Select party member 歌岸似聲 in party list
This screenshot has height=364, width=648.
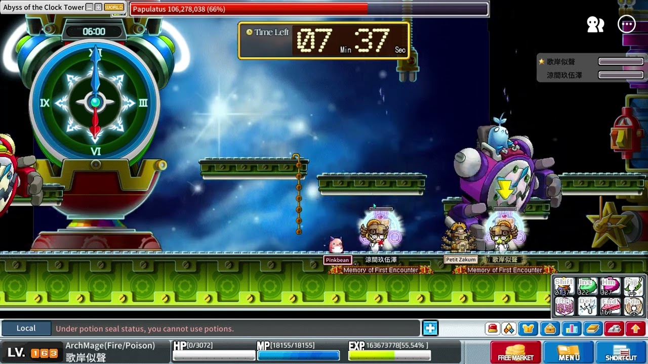pos(561,62)
